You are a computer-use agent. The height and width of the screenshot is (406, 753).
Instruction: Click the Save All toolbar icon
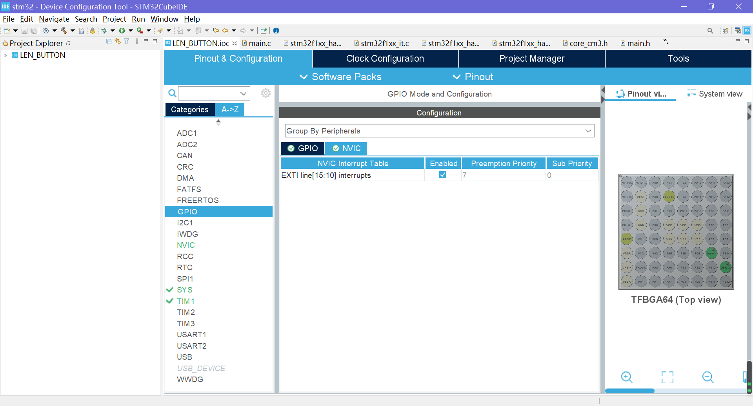34,31
